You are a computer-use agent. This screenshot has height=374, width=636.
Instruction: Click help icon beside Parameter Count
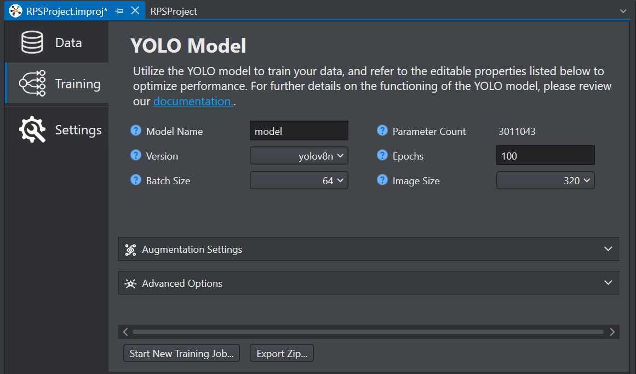pos(382,131)
